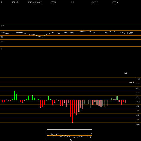This screenshot has width=141, height=141.
Task: Click the ')524717' code in the header
Action: point(94,2)
